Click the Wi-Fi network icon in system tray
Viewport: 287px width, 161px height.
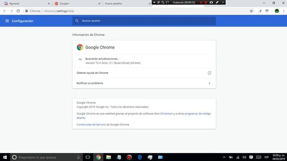point(238,157)
